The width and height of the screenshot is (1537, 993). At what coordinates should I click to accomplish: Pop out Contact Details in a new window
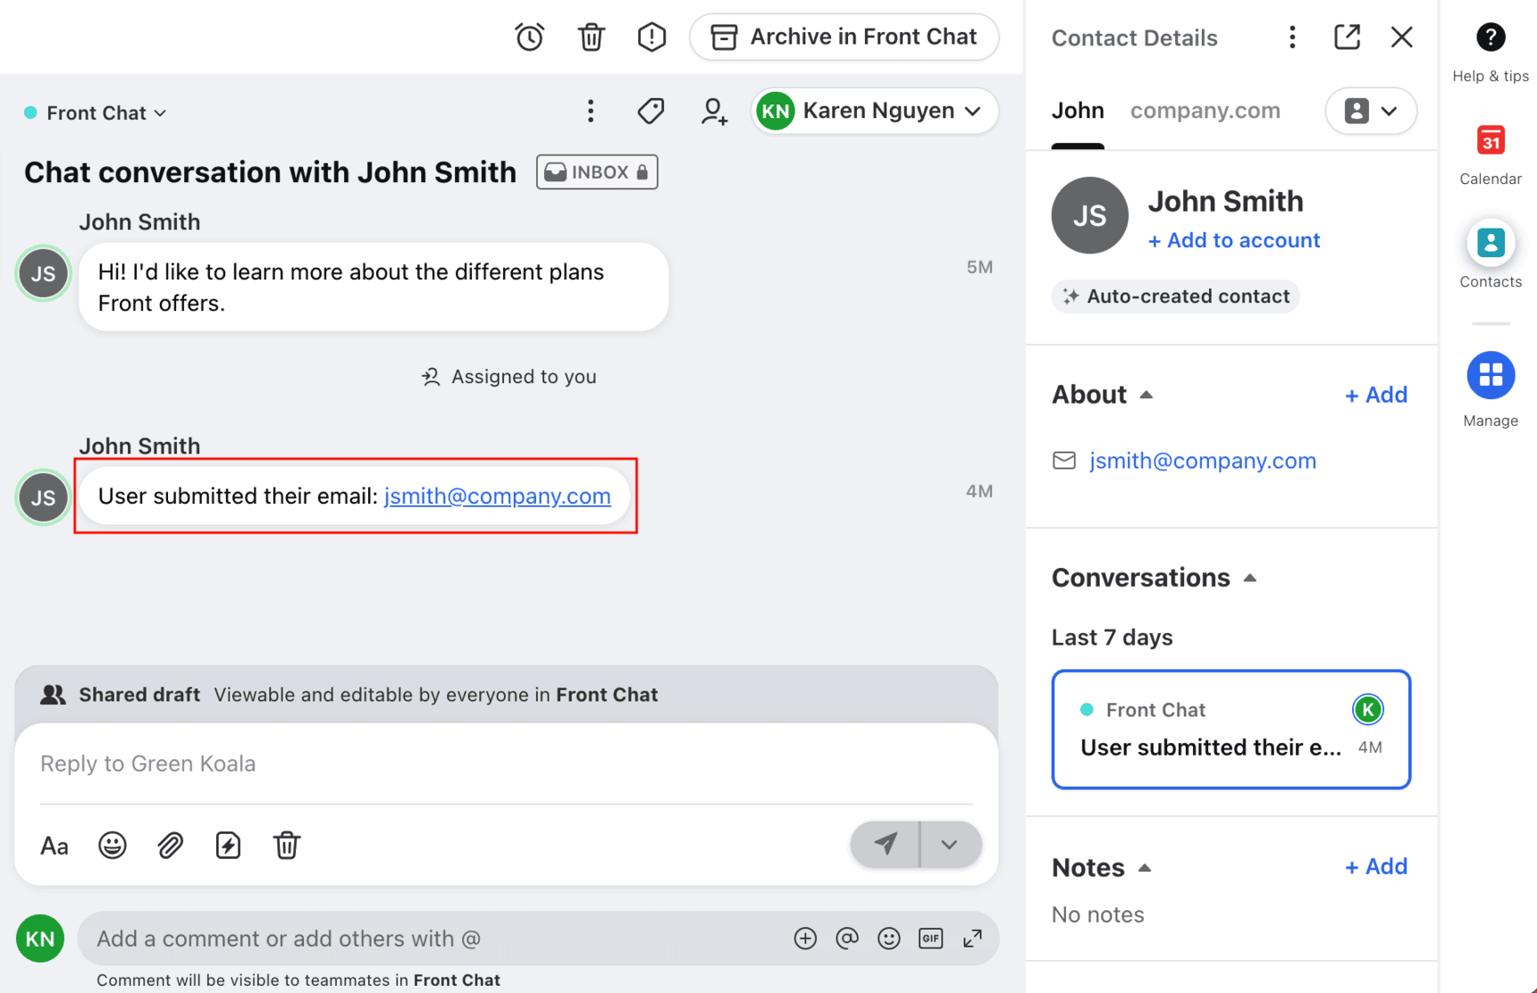(x=1348, y=38)
